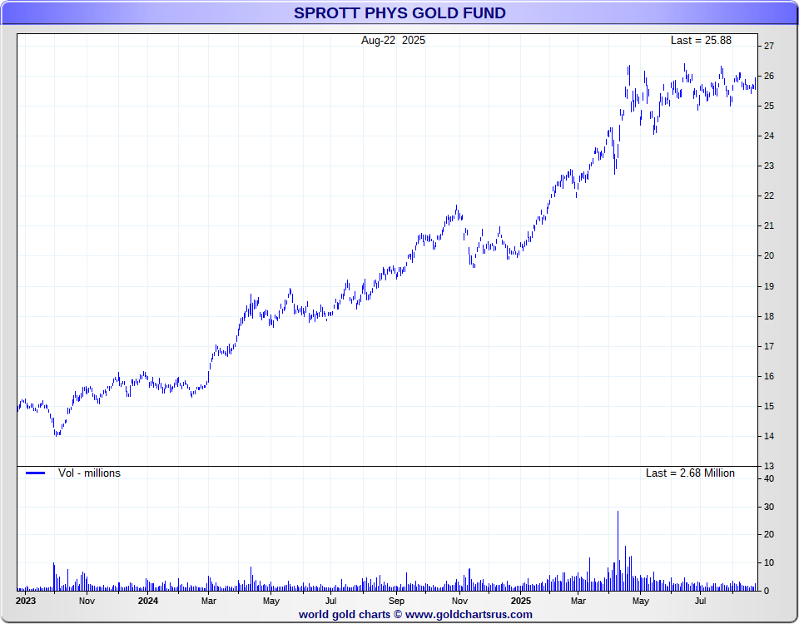Click the first Nov time axis label

[87, 601]
